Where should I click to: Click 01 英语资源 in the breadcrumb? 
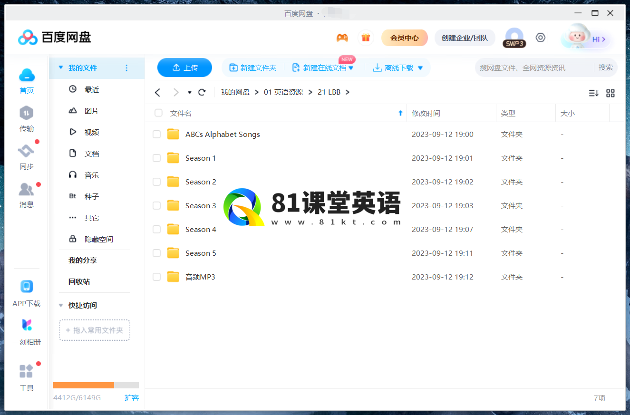coord(283,92)
